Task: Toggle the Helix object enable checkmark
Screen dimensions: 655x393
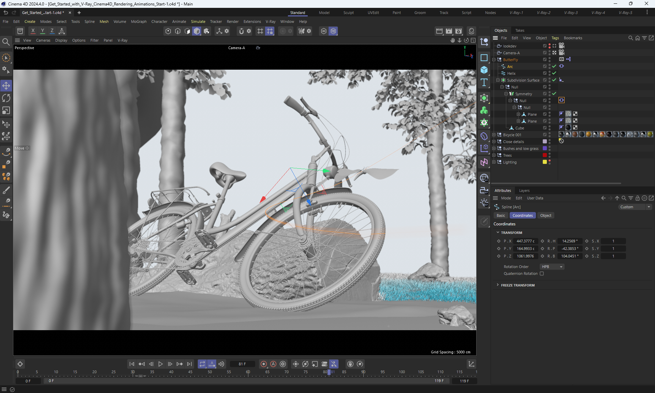Action: 554,73
